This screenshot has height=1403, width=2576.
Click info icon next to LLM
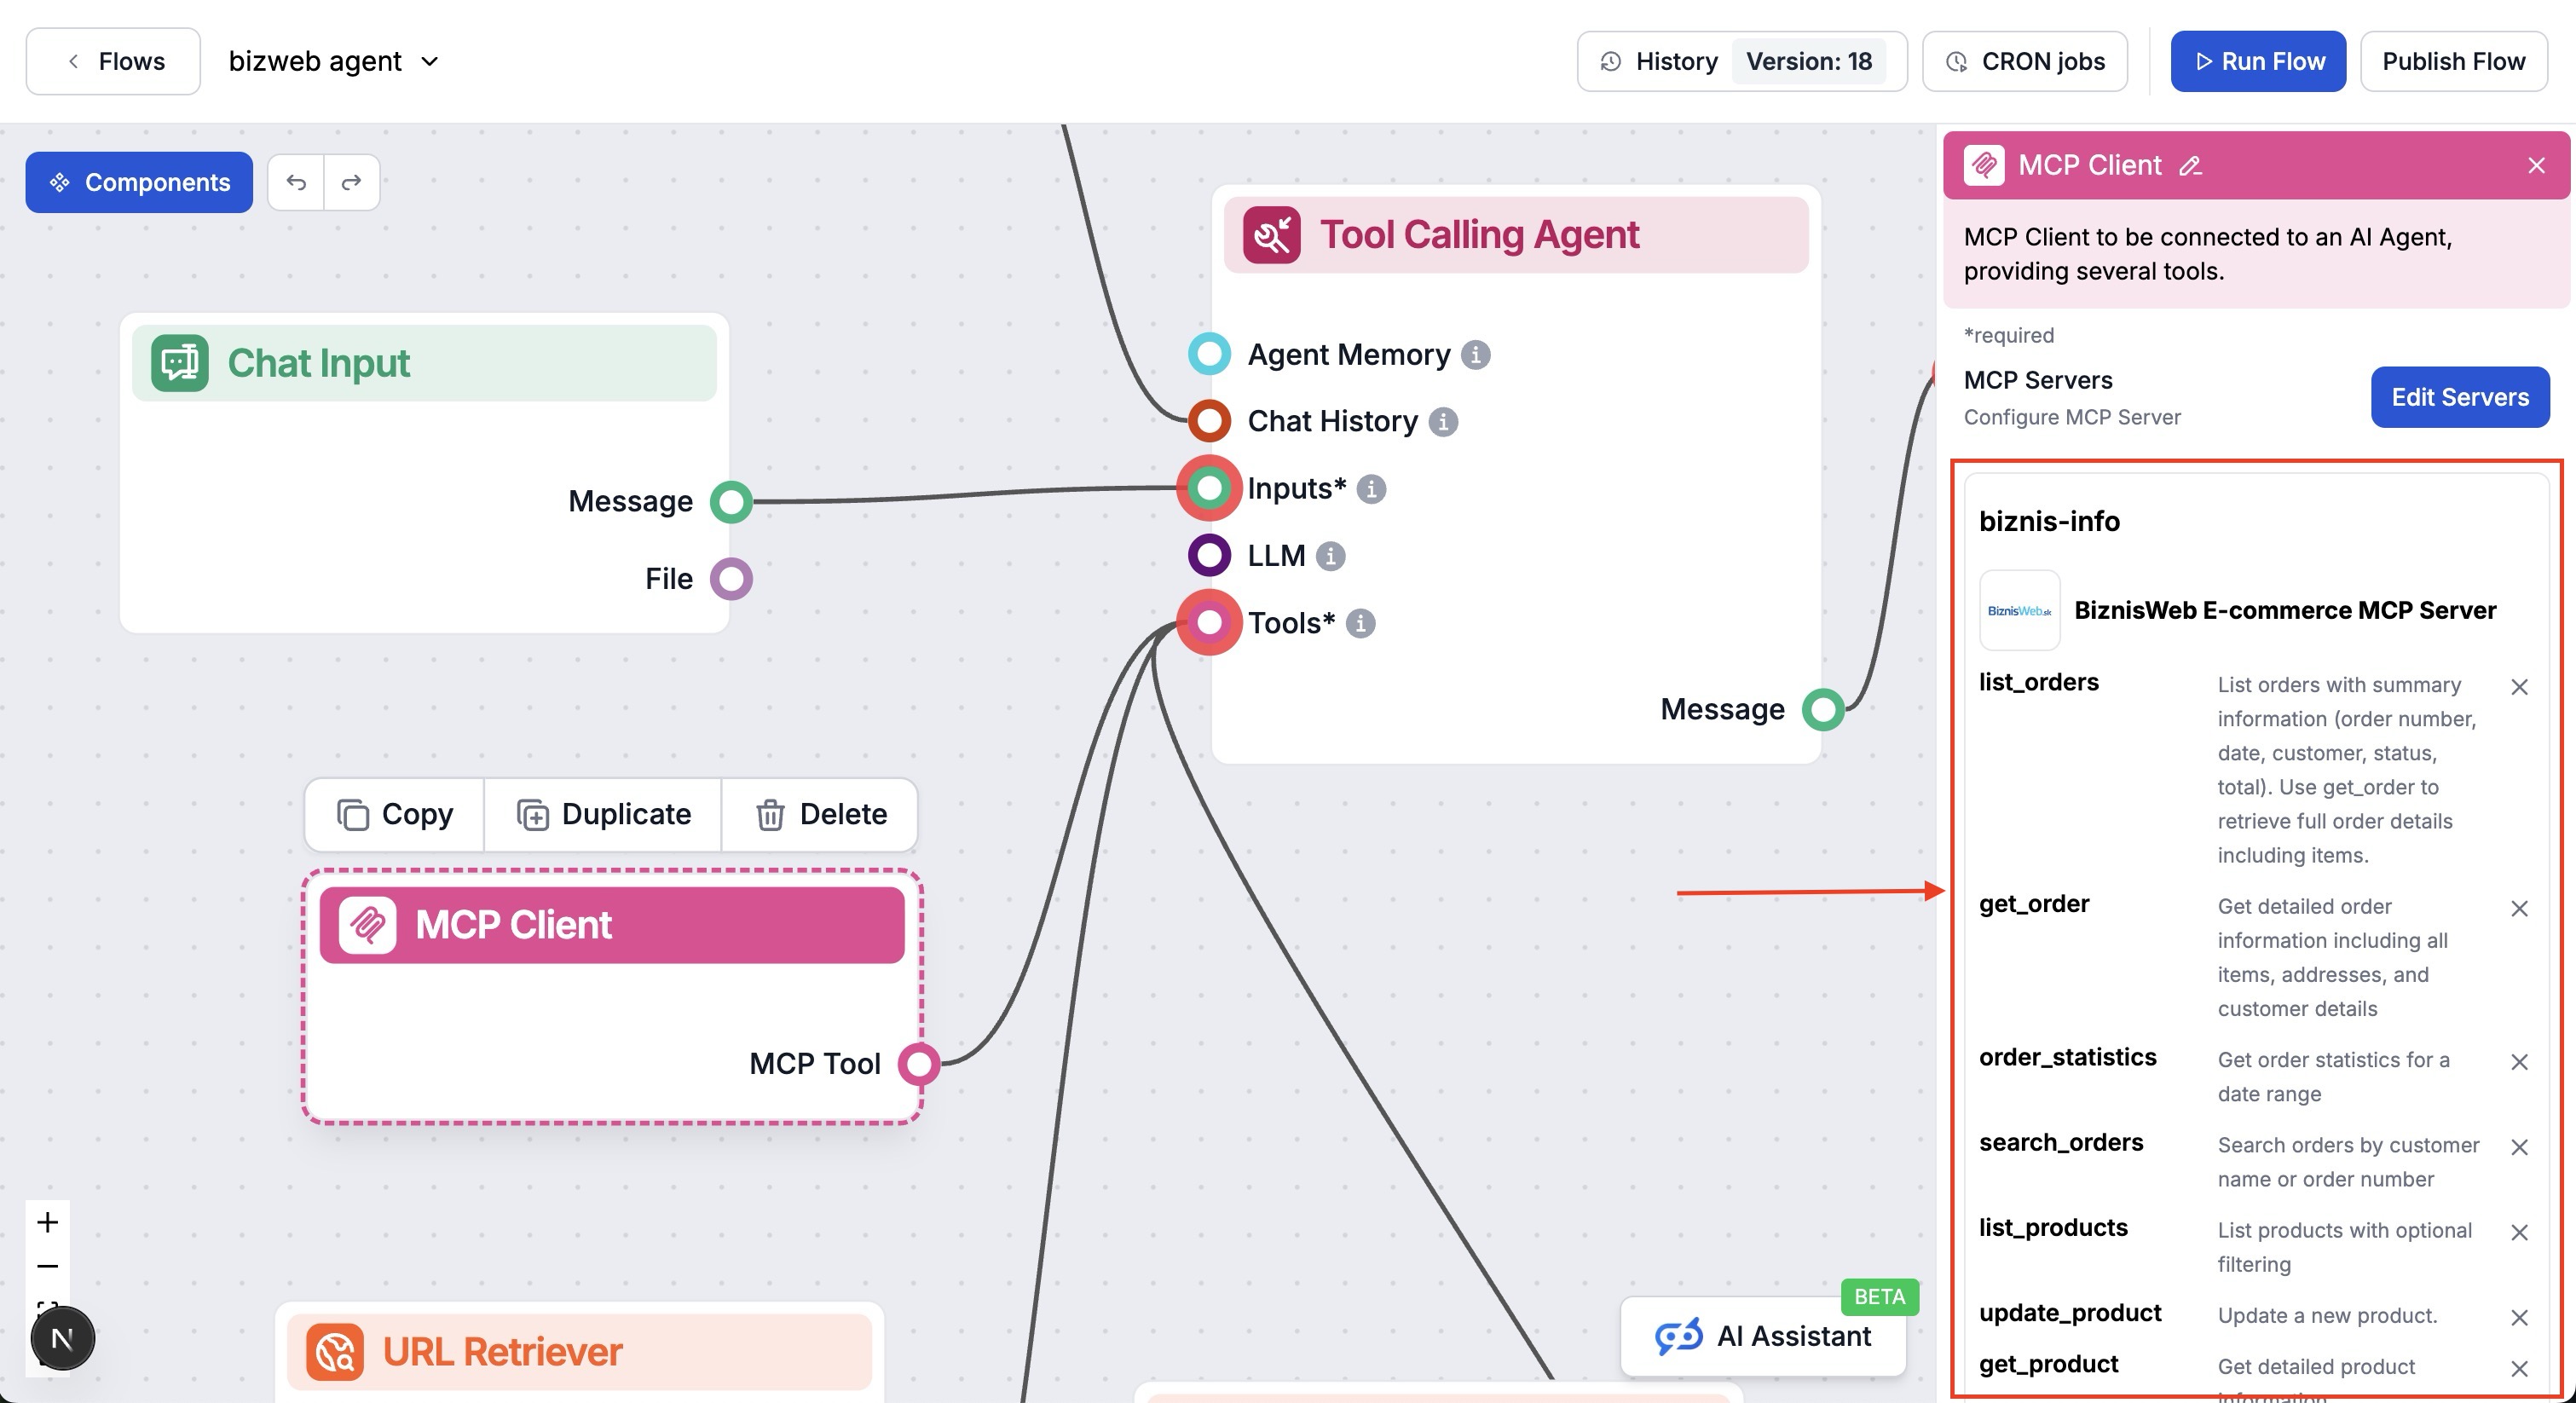coord(1329,556)
